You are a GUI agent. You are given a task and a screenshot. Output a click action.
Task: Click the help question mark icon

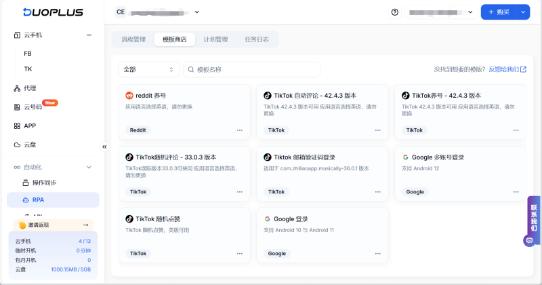click(395, 12)
